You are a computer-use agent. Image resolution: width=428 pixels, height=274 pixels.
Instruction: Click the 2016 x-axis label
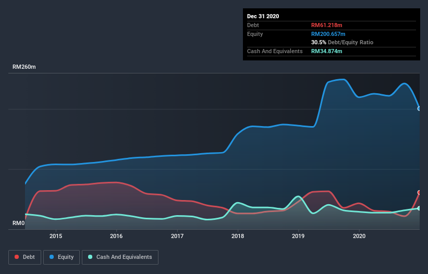tap(116, 236)
